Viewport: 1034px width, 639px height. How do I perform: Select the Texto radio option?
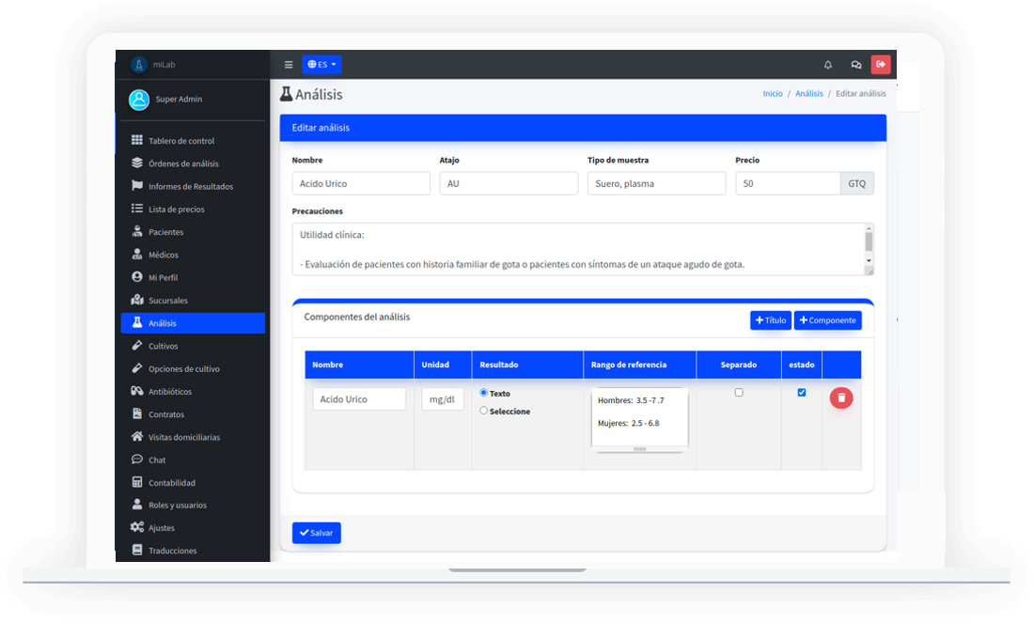point(484,393)
